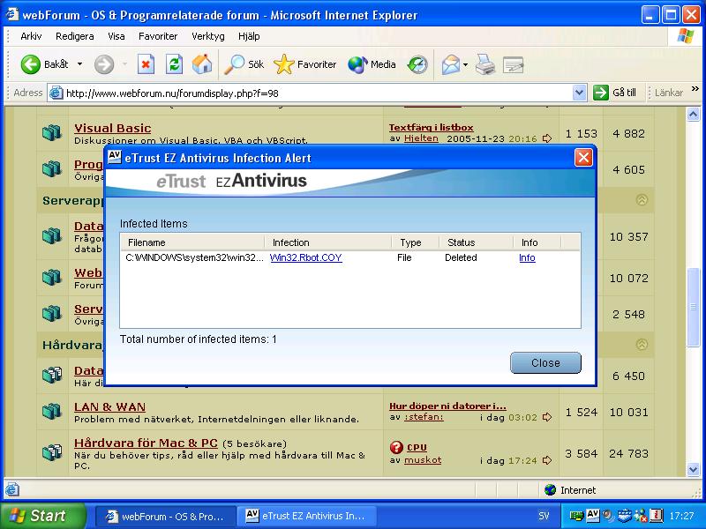706x529 pixels.
Task: Collapse the Serverapp category chevron
Action: pyautogui.click(x=642, y=200)
